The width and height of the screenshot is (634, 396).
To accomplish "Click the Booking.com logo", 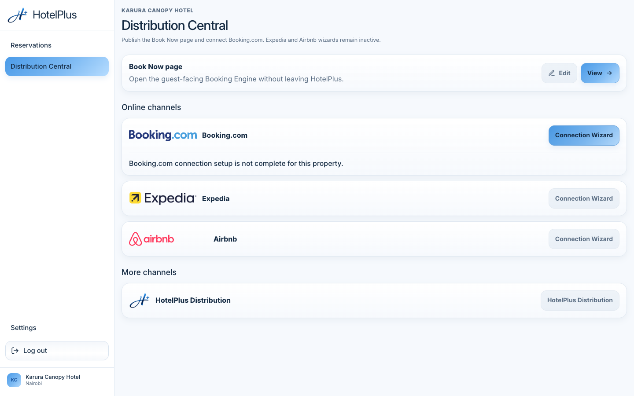I will point(163,135).
